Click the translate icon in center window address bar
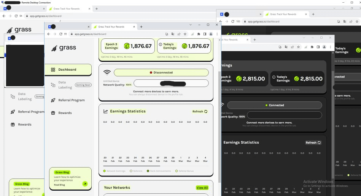 173,34
